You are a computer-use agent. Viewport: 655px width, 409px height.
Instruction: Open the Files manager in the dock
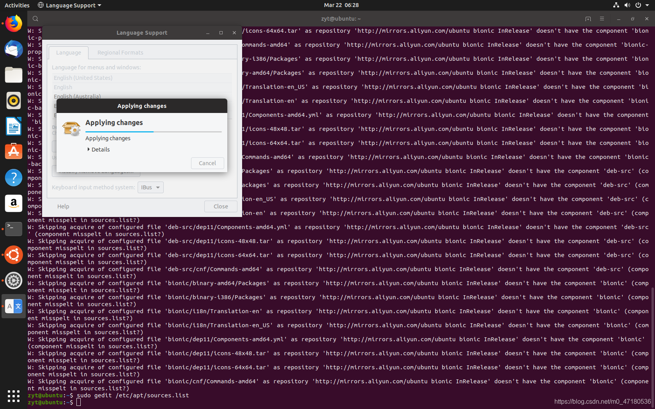[14, 75]
